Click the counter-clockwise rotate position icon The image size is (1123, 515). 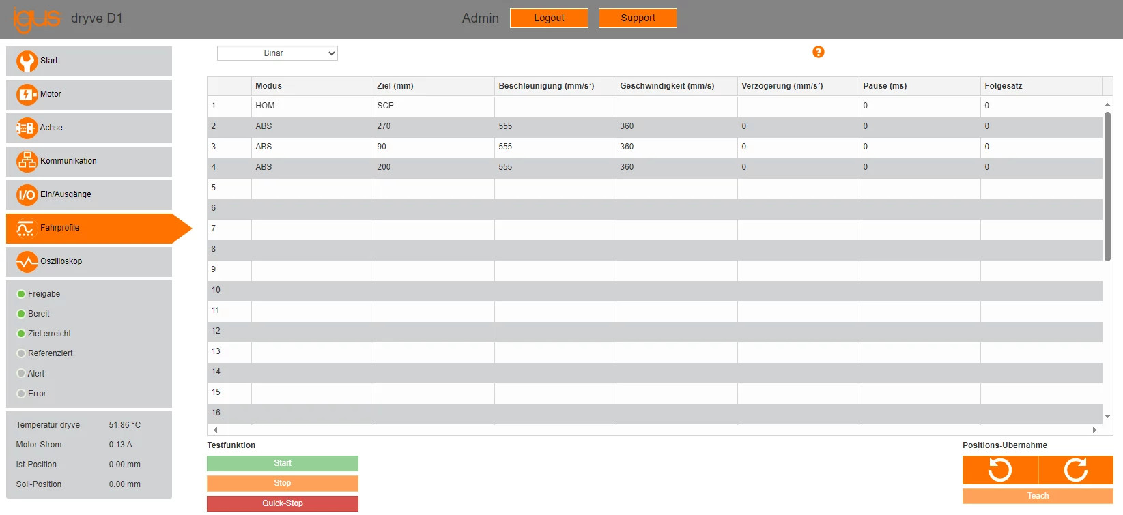coord(1000,470)
